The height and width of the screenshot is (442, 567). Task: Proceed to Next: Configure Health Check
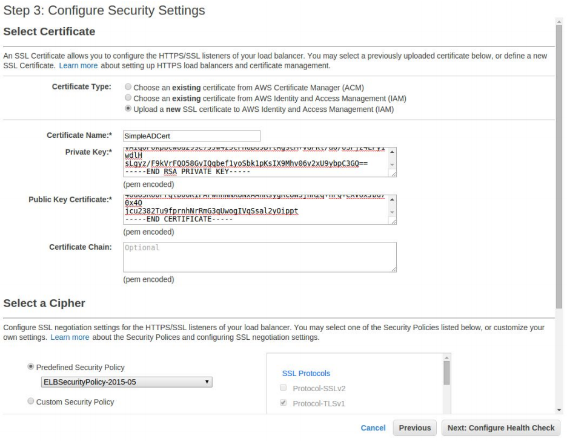click(501, 427)
